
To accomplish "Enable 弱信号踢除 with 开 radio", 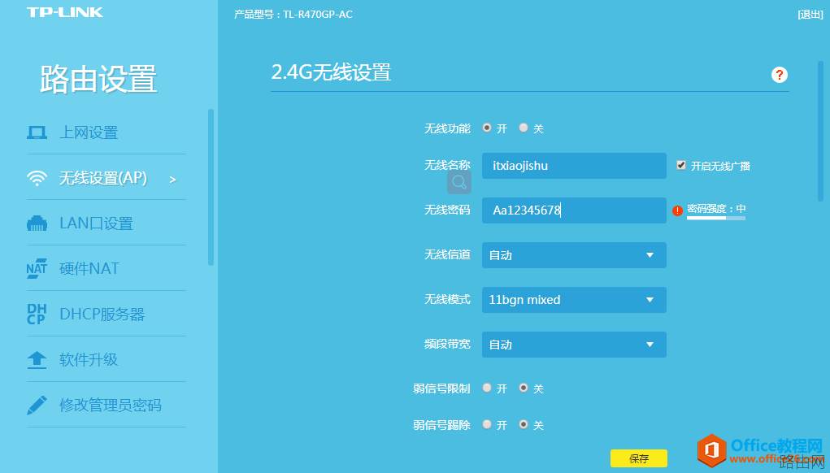I will click(487, 424).
